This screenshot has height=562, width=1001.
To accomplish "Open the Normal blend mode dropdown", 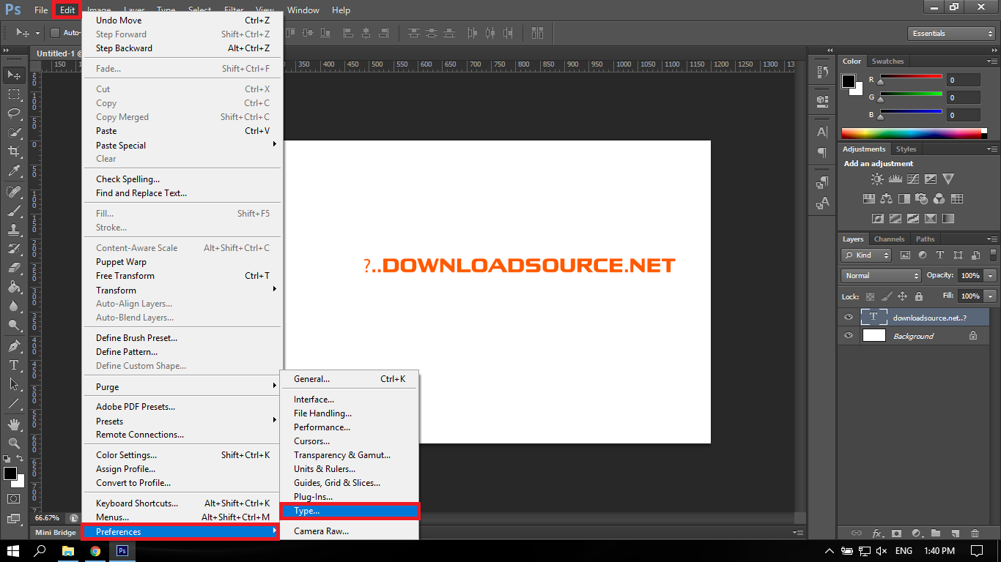I will click(881, 276).
